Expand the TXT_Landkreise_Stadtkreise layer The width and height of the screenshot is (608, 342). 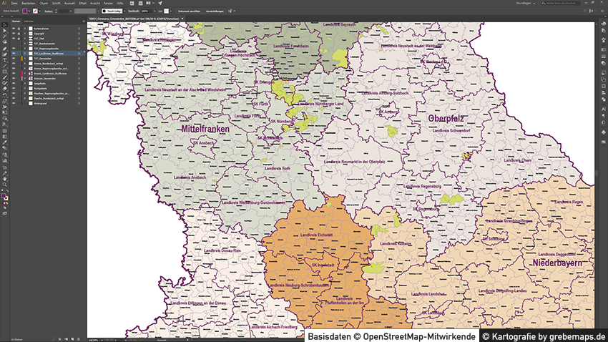(x=25, y=54)
